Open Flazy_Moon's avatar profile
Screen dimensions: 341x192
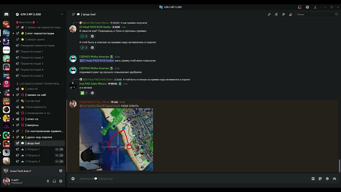click(73, 104)
